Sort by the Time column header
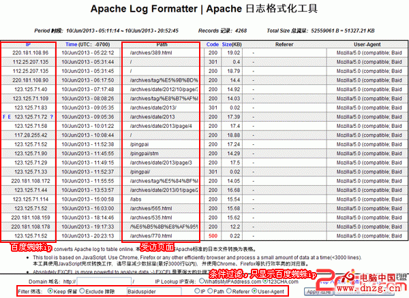 71,44
